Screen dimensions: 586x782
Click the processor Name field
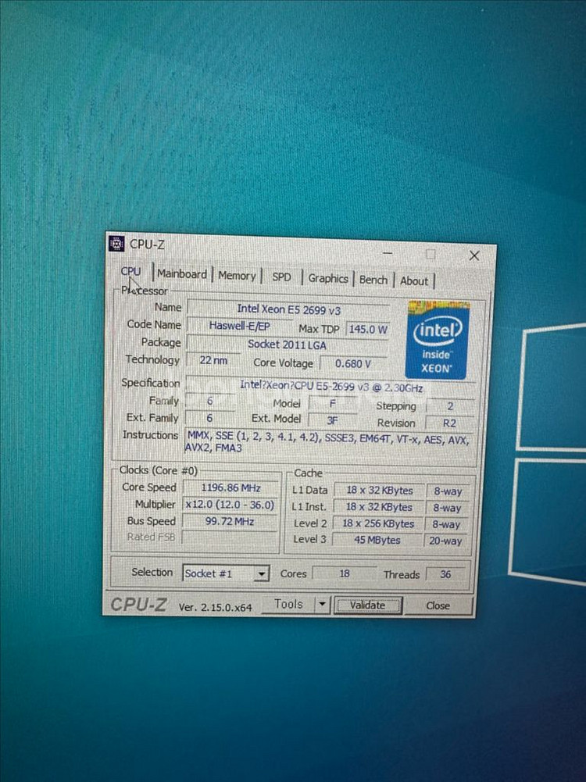coord(288,310)
